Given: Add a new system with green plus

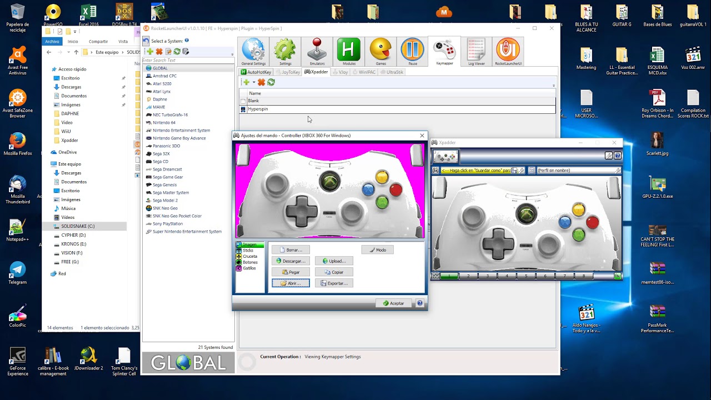Looking at the screenshot, I should tap(150, 52).
